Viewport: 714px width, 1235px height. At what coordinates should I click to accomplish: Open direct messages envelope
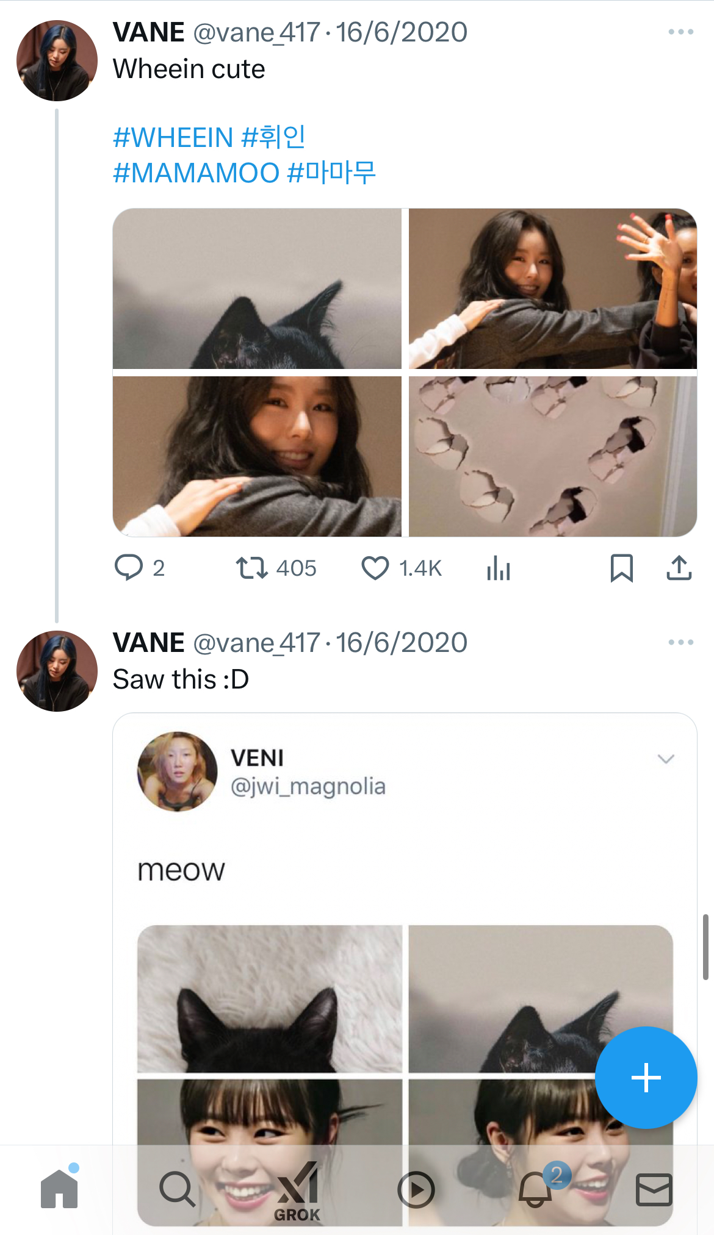(x=654, y=1189)
